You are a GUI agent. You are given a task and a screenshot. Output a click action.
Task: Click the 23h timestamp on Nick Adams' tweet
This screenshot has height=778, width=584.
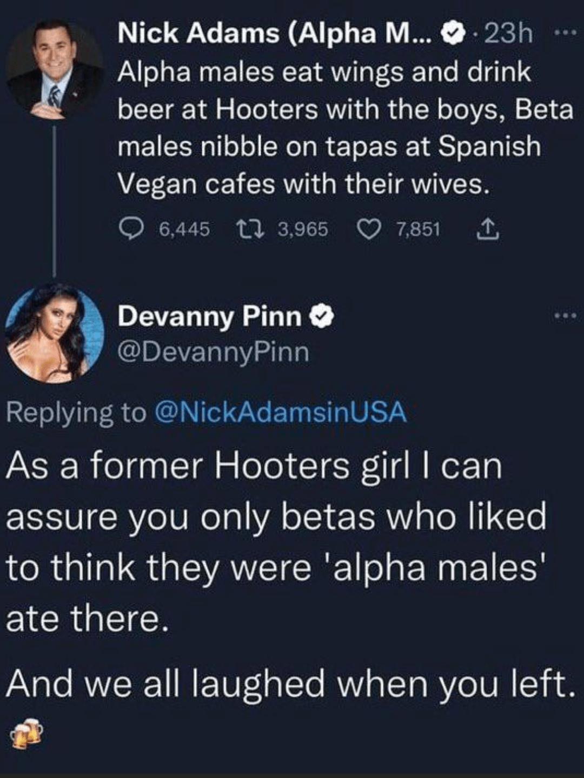[x=509, y=35]
